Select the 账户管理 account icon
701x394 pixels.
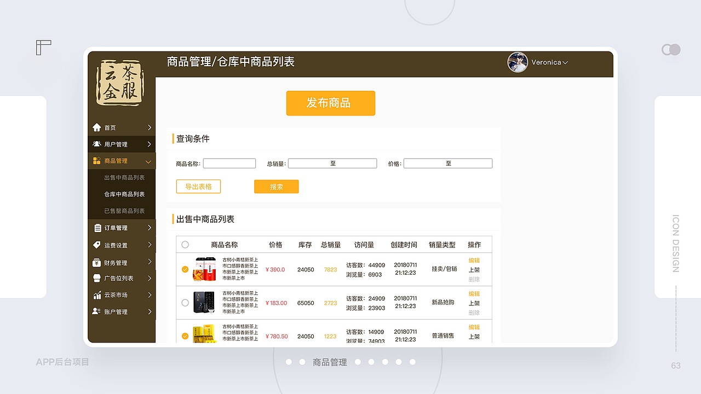[x=96, y=311]
